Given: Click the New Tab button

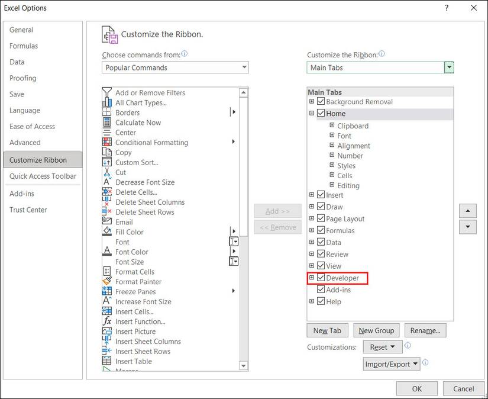Looking at the screenshot, I should point(327,330).
